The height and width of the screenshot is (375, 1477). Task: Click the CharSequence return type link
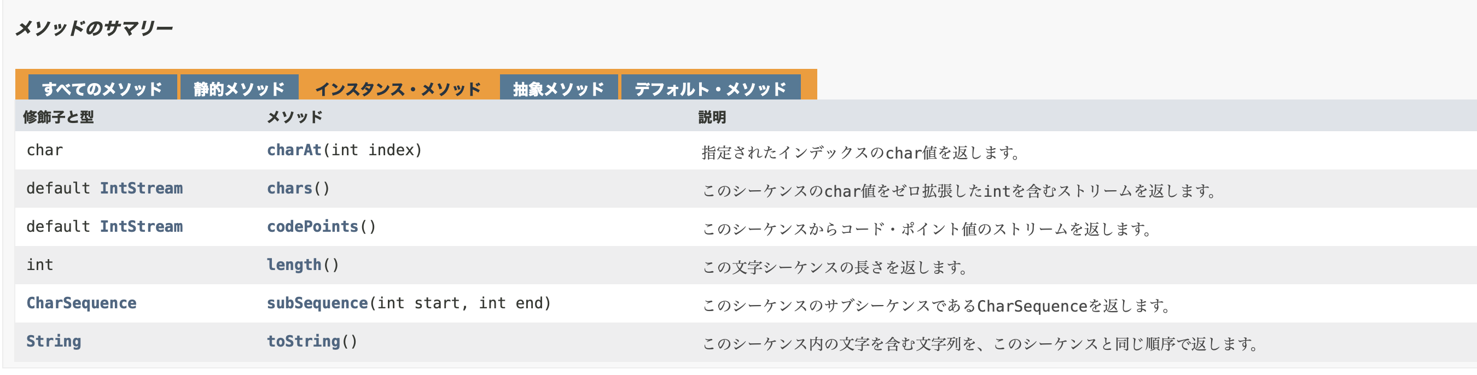click(x=82, y=303)
